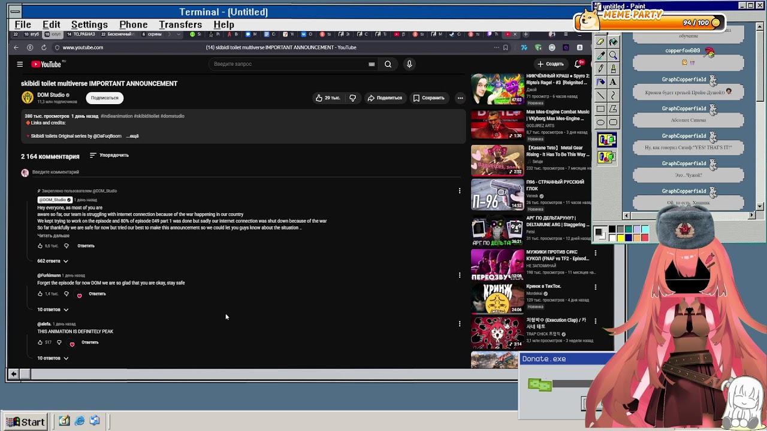Open П96 странный русский глок video thumbnail
This screenshot has width=767, height=431.
(x=497, y=195)
